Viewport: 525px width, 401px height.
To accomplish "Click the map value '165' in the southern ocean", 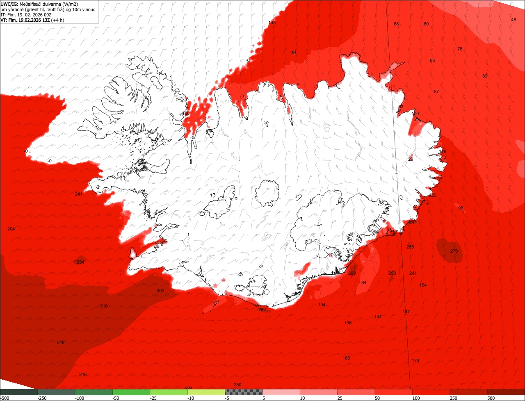I will 346,358.
